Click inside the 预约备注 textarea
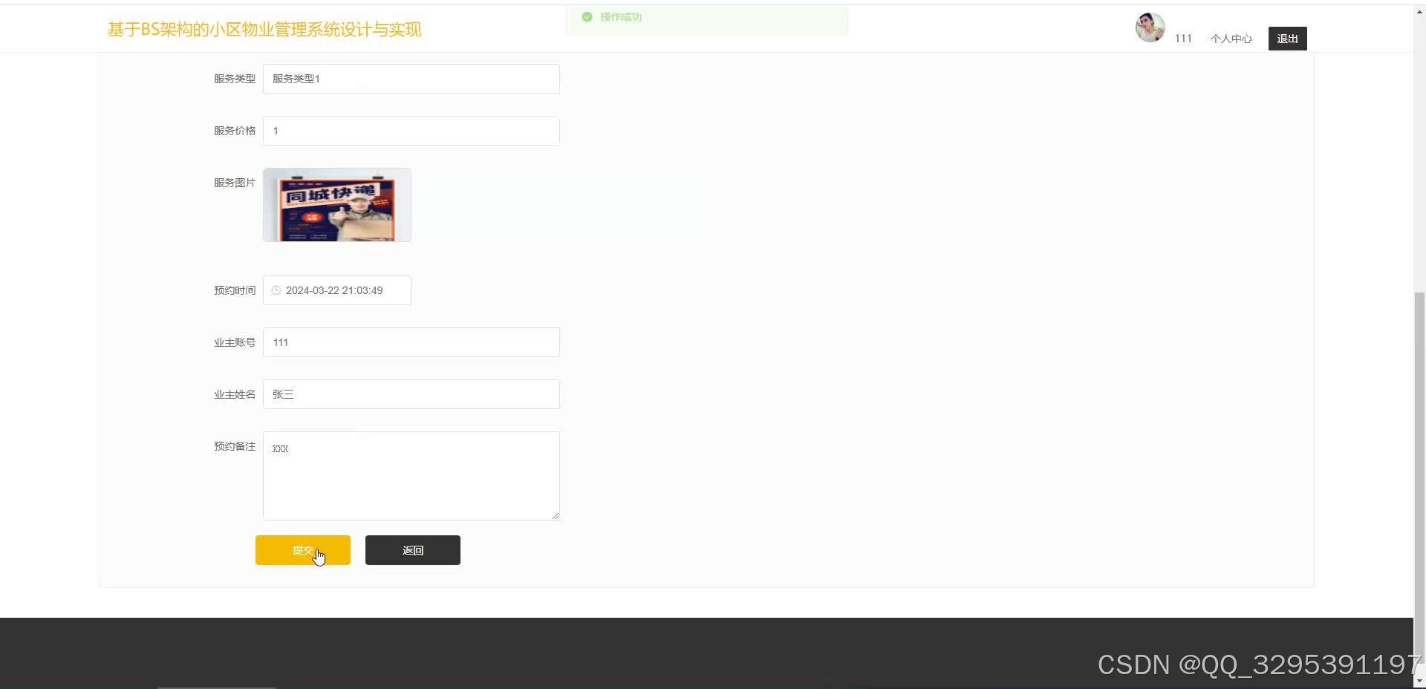This screenshot has width=1426, height=689. click(x=411, y=476)
